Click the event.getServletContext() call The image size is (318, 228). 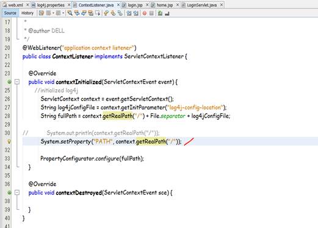click(x=139, y=99)
